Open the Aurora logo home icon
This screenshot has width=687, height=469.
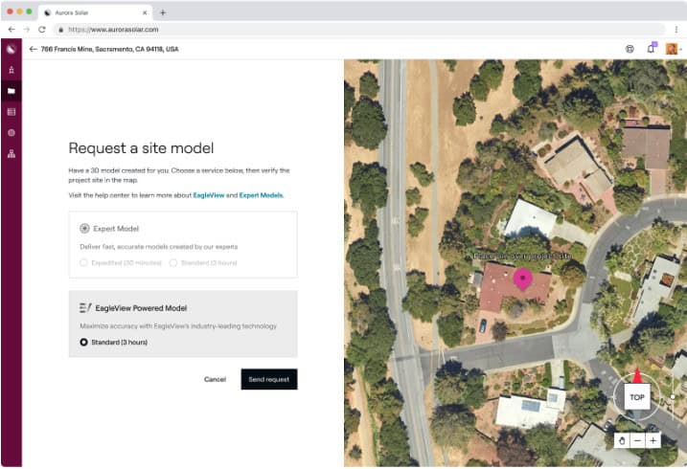pos(11,49)
